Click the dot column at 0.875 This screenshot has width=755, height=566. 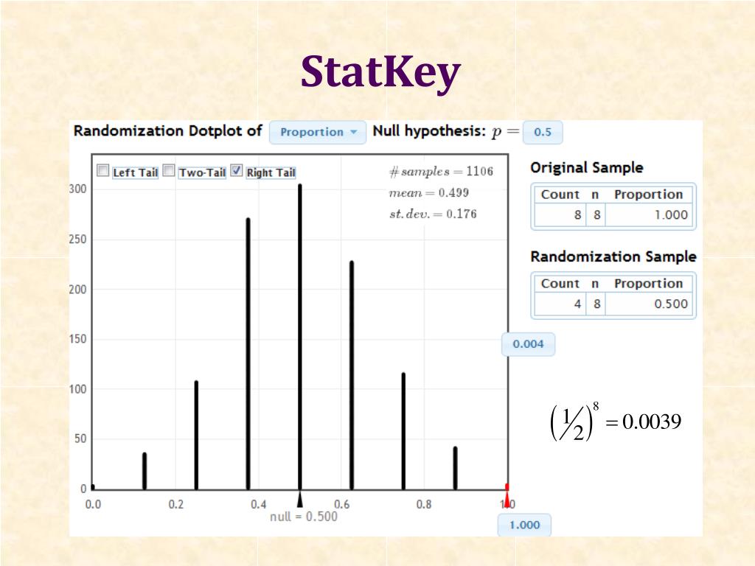456,468
